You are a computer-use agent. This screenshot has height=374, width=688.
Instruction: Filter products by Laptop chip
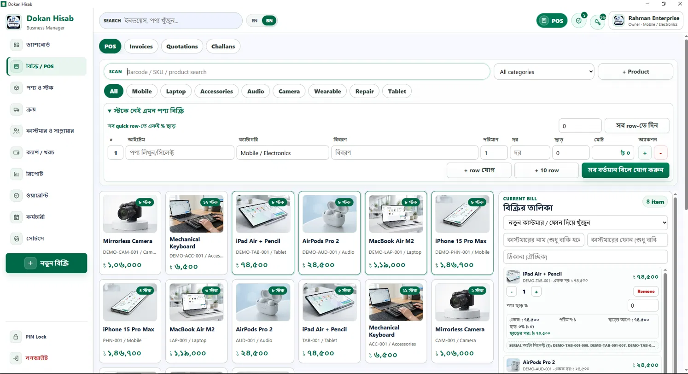click(176, 91)
